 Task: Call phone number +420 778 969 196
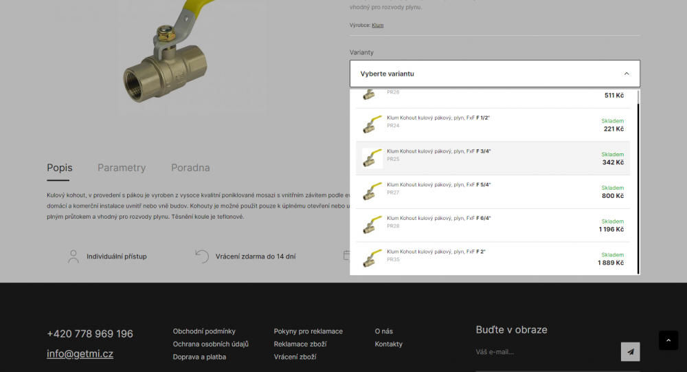[x=90, y=333]
